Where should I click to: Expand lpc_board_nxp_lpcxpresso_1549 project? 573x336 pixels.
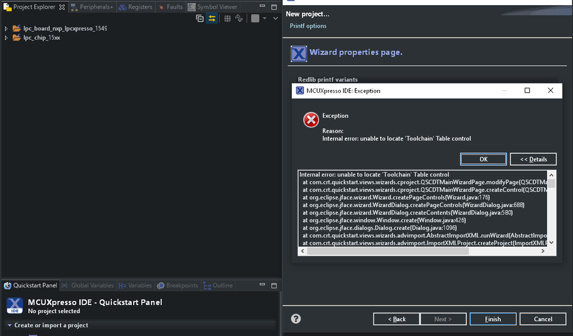(6, 29)
